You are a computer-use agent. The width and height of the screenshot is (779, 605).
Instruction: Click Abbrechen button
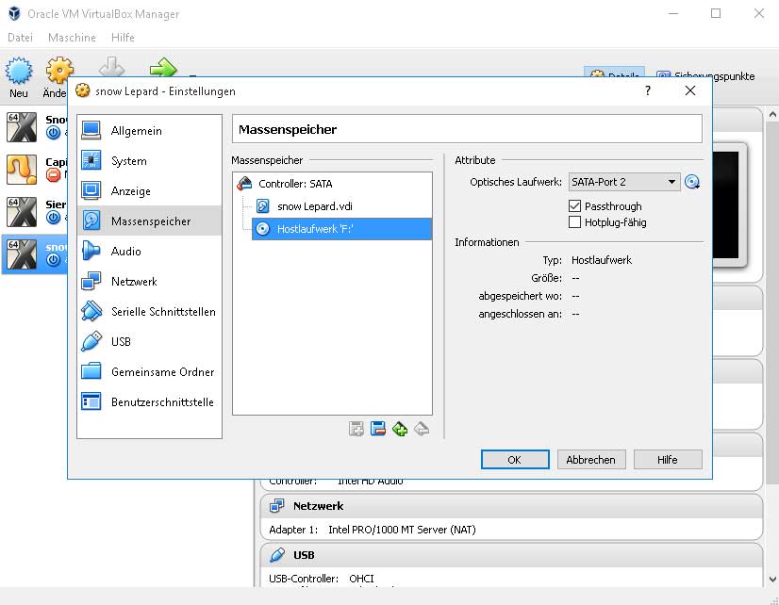click(591, 460)
